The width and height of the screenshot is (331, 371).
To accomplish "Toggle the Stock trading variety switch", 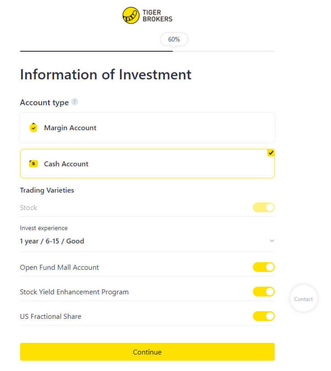I will pos(263,208).
